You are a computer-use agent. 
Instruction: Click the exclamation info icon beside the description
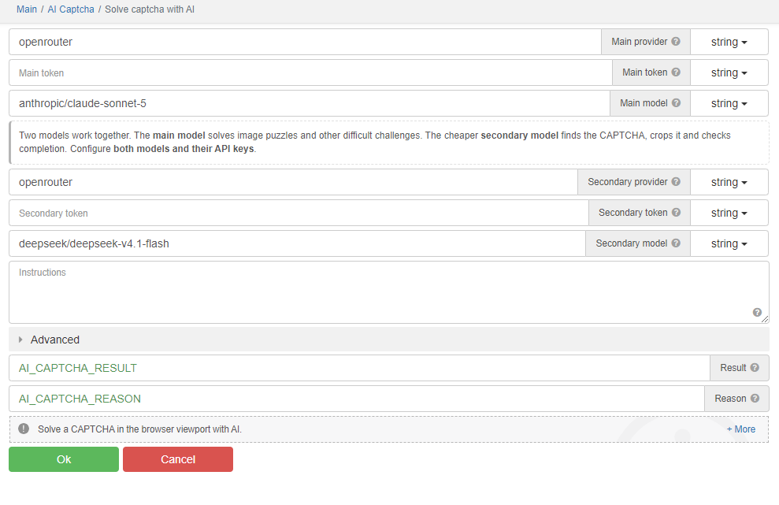click(x=24, y=429)
